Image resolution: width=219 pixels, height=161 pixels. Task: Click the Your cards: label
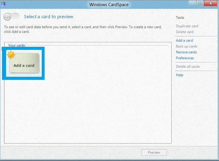click(x=17, y=45)
